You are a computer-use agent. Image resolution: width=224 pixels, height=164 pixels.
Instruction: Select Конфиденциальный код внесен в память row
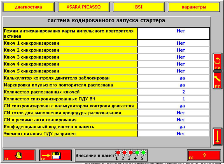tap(106, 127)
